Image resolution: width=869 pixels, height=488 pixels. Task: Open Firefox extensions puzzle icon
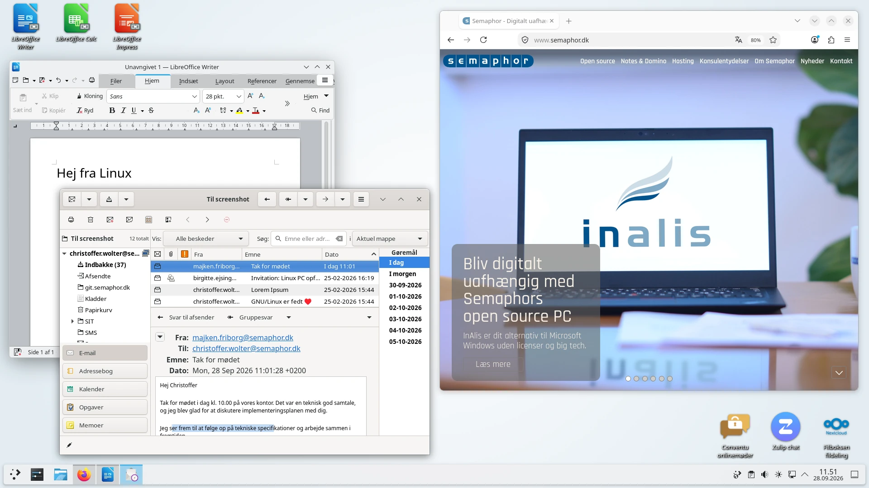tap(831, 40)
